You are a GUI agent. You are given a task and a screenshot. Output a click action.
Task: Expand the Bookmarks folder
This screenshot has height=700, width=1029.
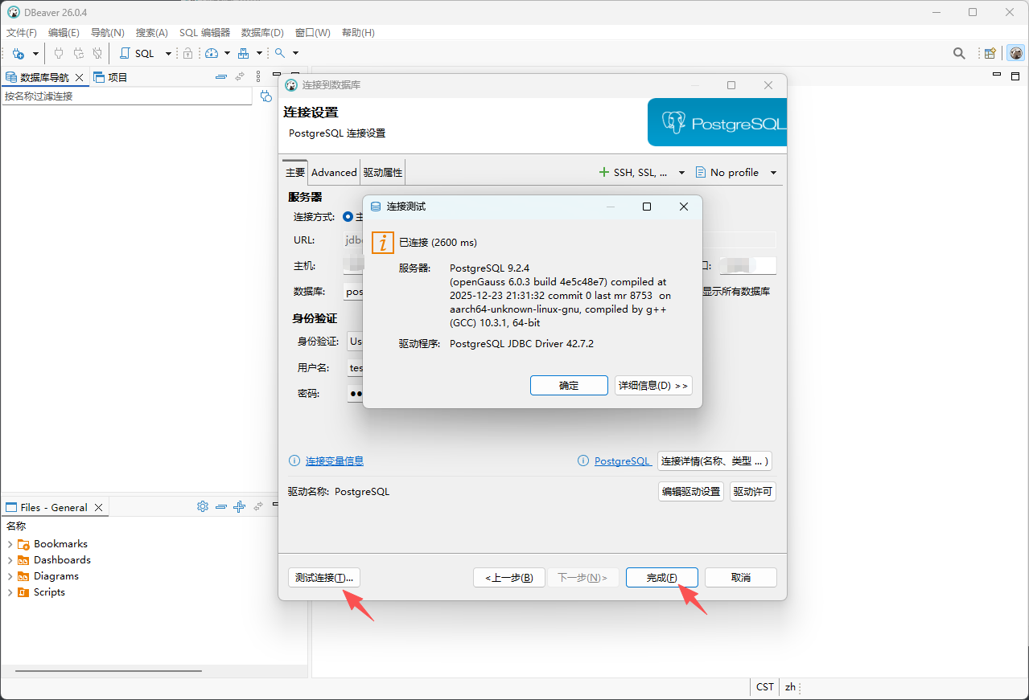point(10,544)
